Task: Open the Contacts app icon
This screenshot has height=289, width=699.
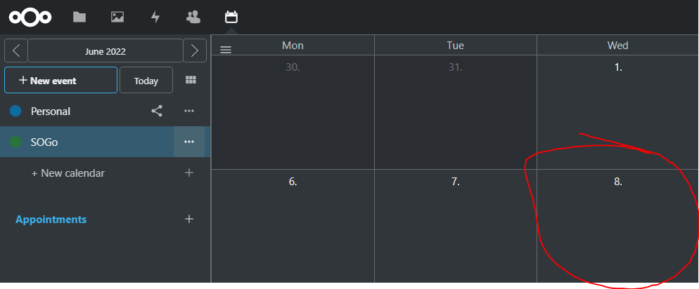Action: pos(193,17)
